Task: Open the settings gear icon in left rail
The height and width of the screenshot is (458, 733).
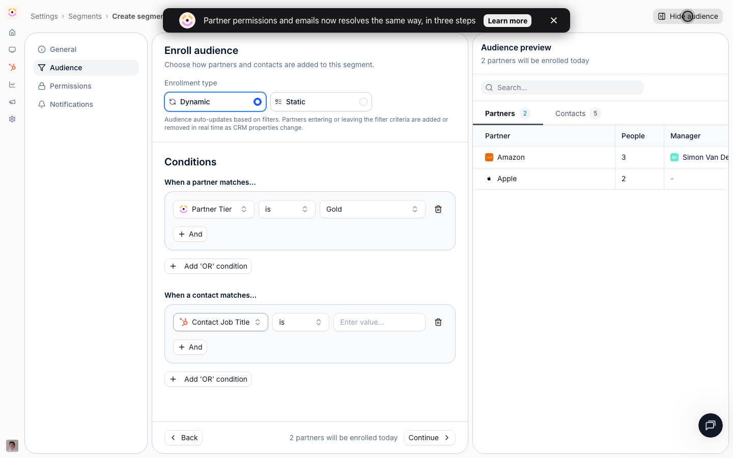Action: [12, 119]
